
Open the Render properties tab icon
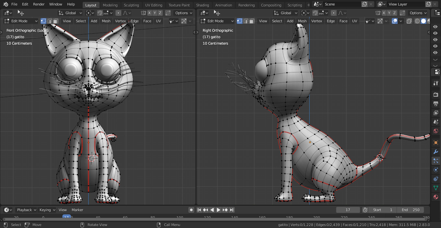point(435,95)
